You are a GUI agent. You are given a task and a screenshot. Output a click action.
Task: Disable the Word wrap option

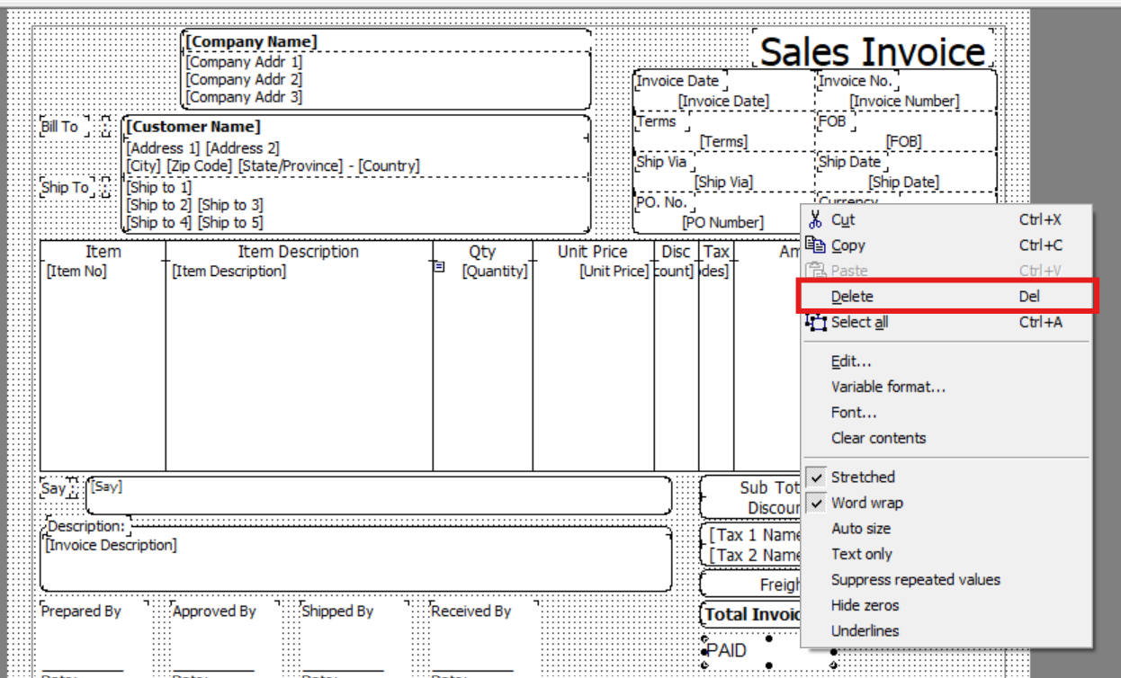click(x=866, y=503)
